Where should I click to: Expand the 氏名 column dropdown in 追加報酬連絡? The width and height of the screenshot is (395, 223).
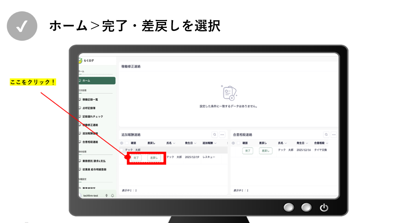[x=174, y=143]
